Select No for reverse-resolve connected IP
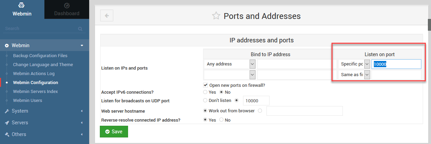Viewport: 431px width, 144px height. (x=221, y=120)
